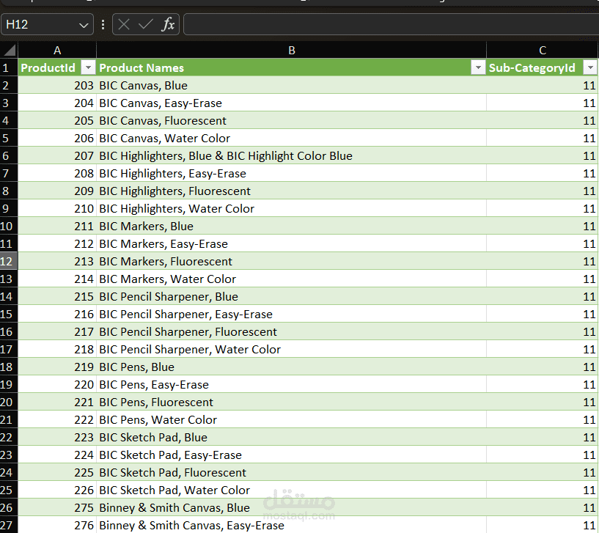Screen dimensions: 599x533
Task: Click cell 'BIC Canvas, Easy-Erase'
Action: click(x=292, y=103)
